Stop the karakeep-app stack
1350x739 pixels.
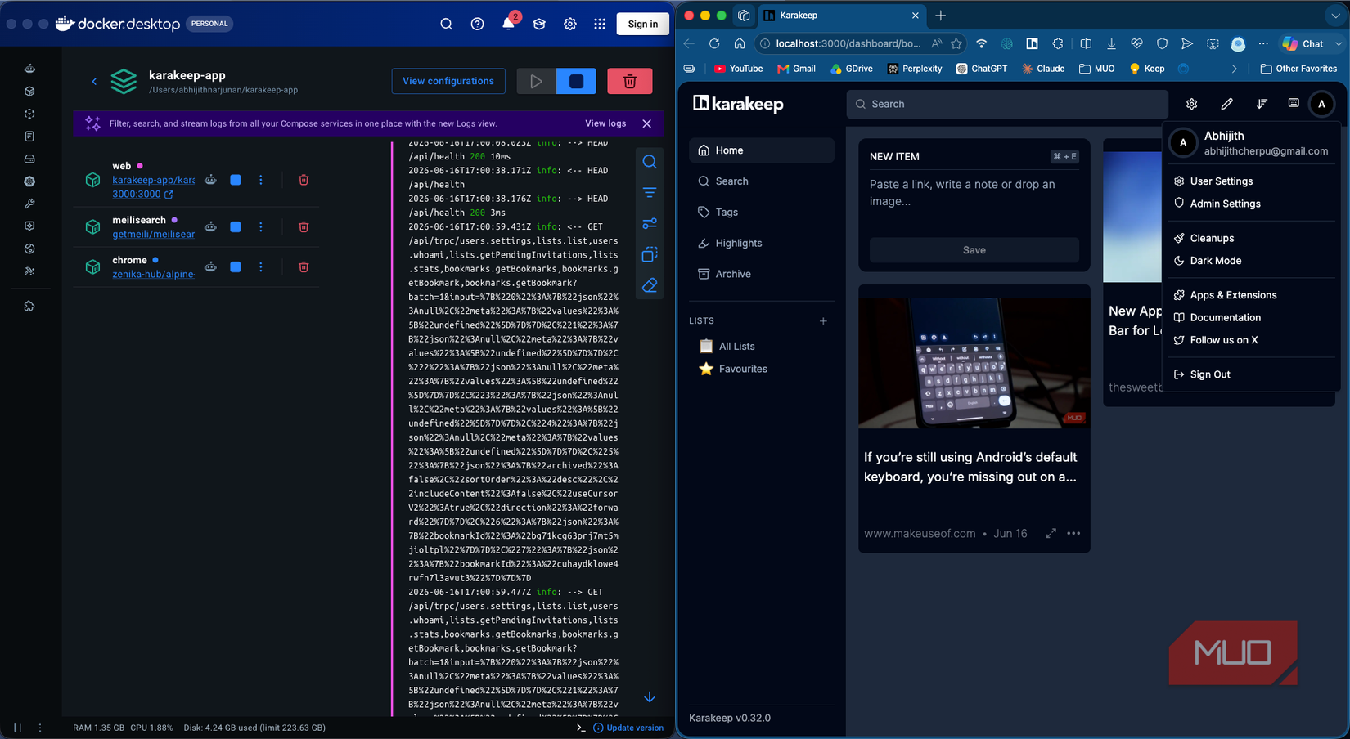pyautogui.click(x=576, y=81)
